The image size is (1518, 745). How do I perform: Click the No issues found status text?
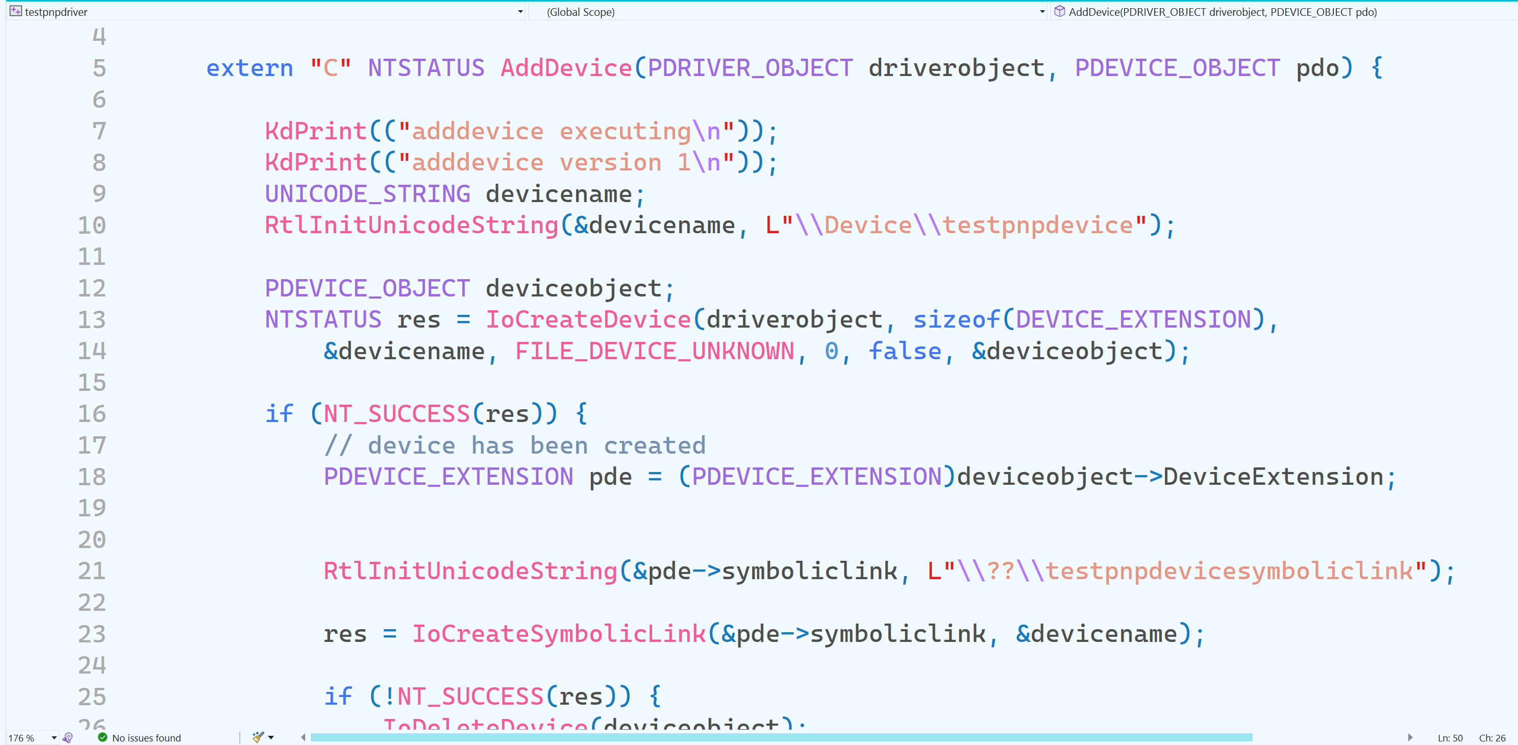click(x=146, y=737)
